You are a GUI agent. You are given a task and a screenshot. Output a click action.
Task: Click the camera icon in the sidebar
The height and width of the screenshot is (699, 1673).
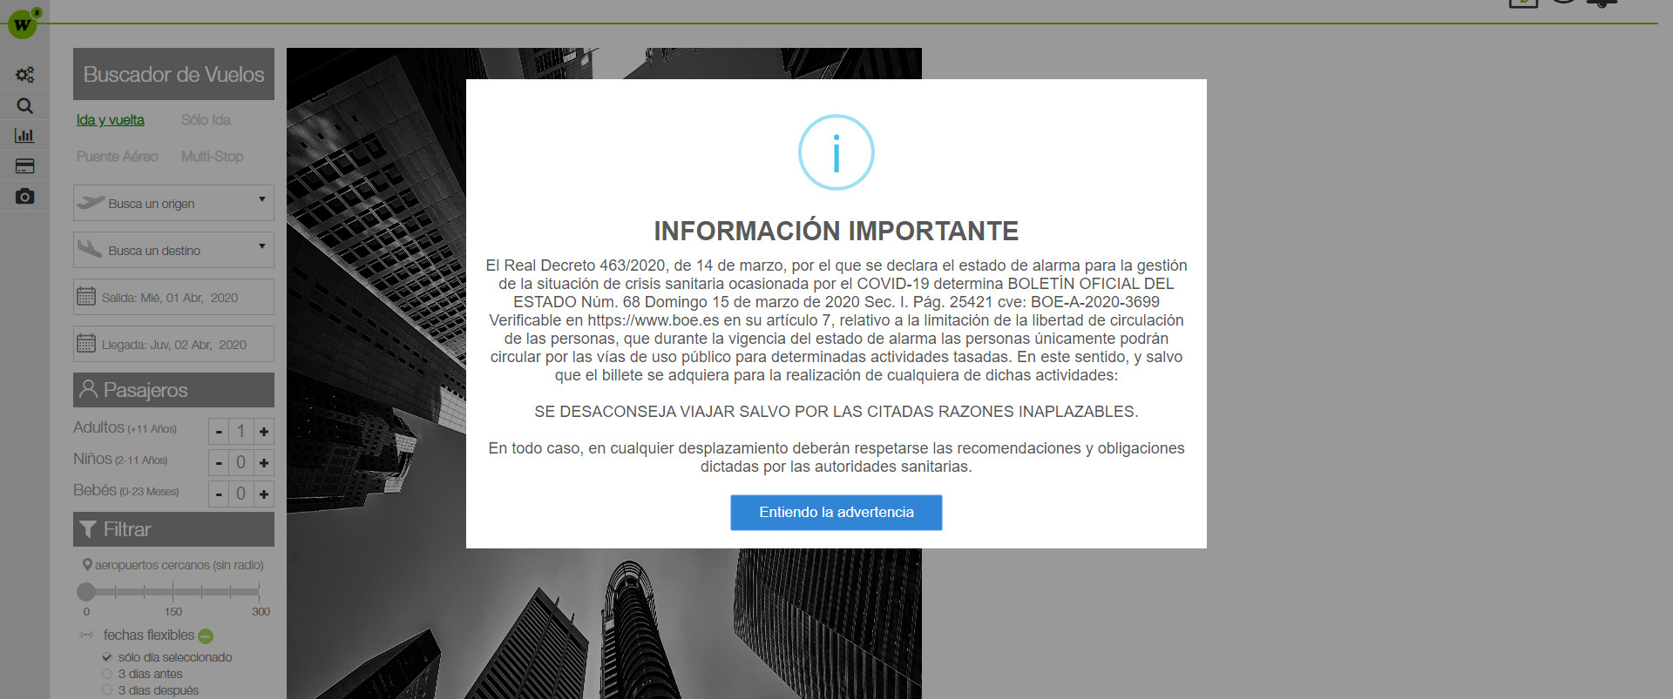point(24,197)
